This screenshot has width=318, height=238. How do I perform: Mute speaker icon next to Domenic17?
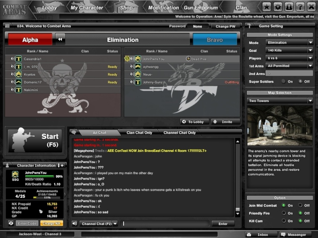pyautogui.click(x=13, y=82)
